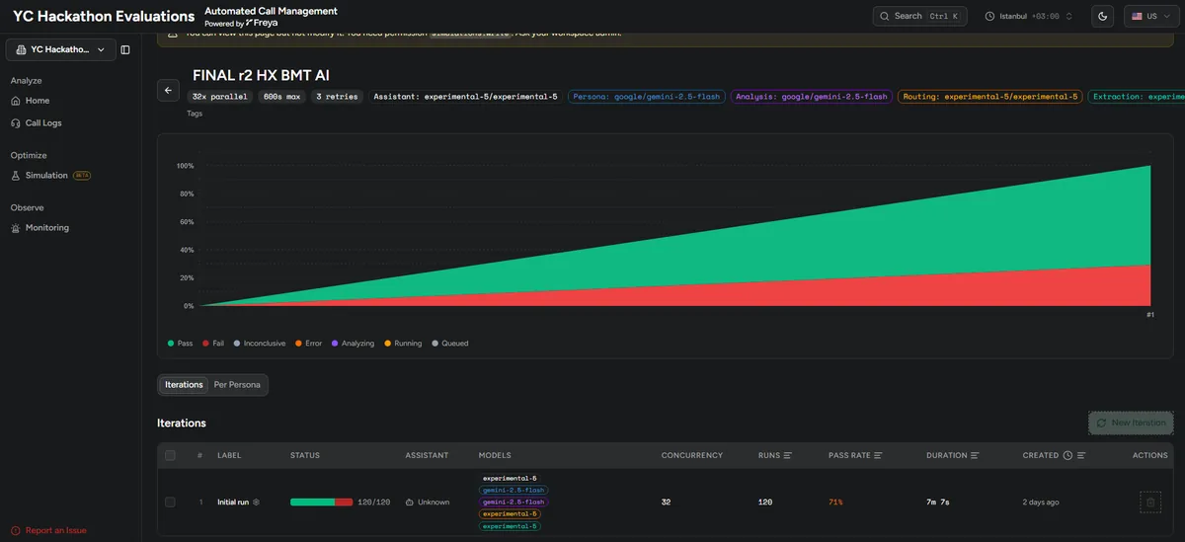Click New Iteration button
Viewport: 1185px width, 542px height.
tap(1131, 423)
